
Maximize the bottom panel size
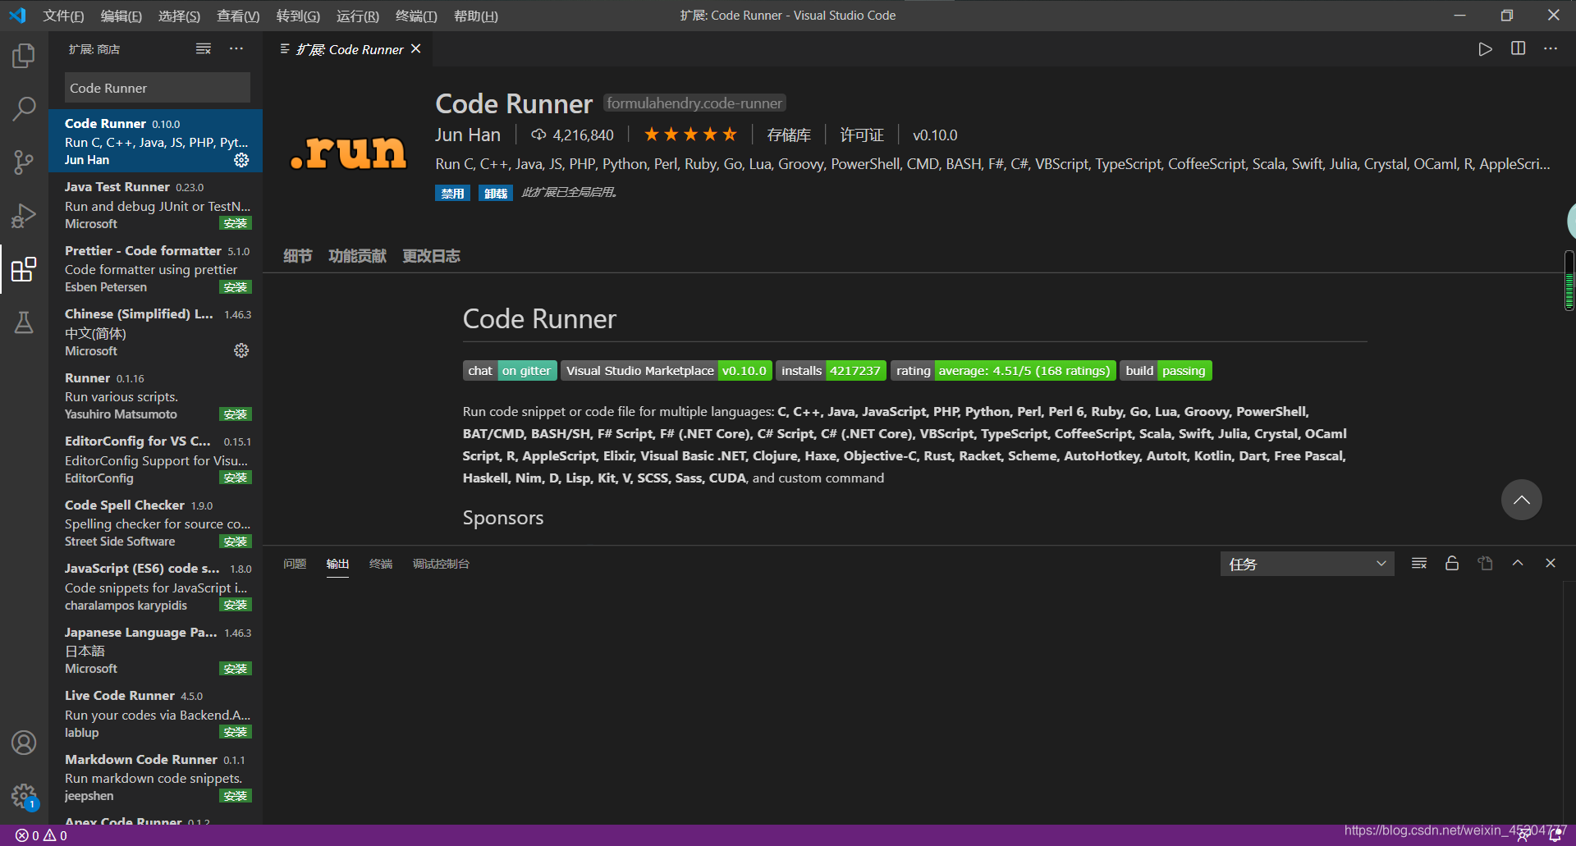point(1518,563)
